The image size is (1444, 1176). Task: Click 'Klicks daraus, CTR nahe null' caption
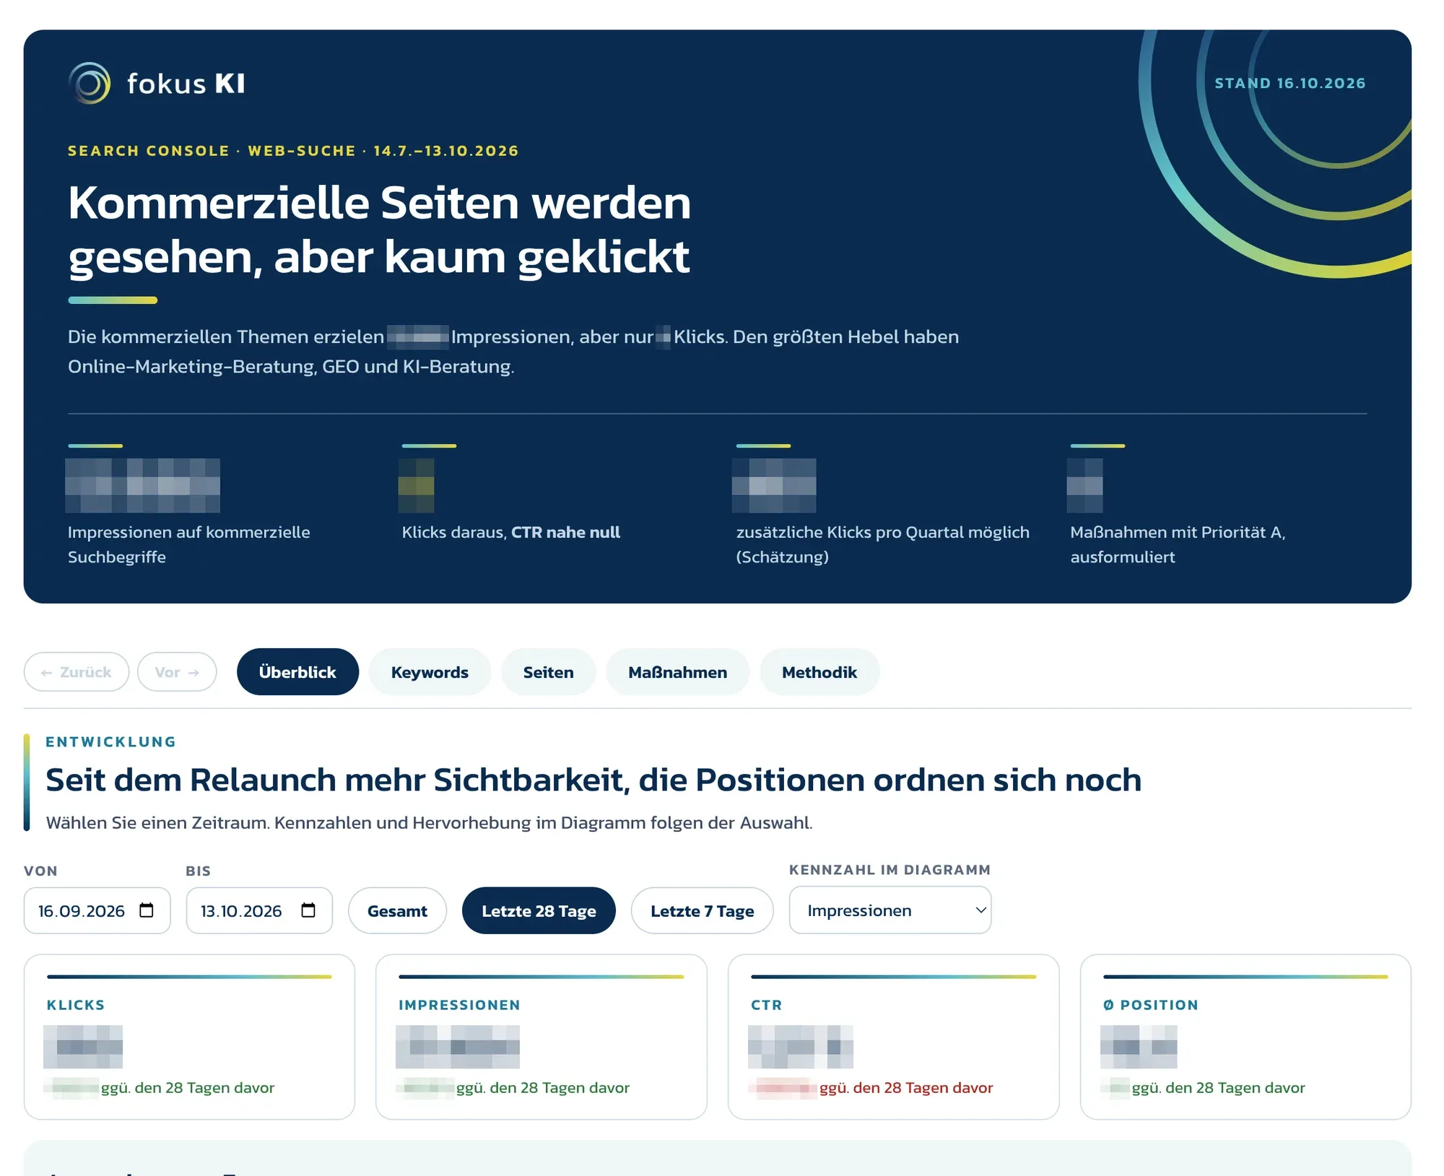pyautogui.click(x=510, y=532)
